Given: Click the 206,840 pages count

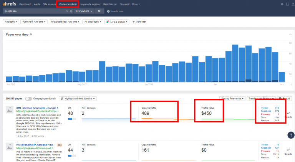Looking at the screenshot, I should pyautogui.click(x=14, y=99).
